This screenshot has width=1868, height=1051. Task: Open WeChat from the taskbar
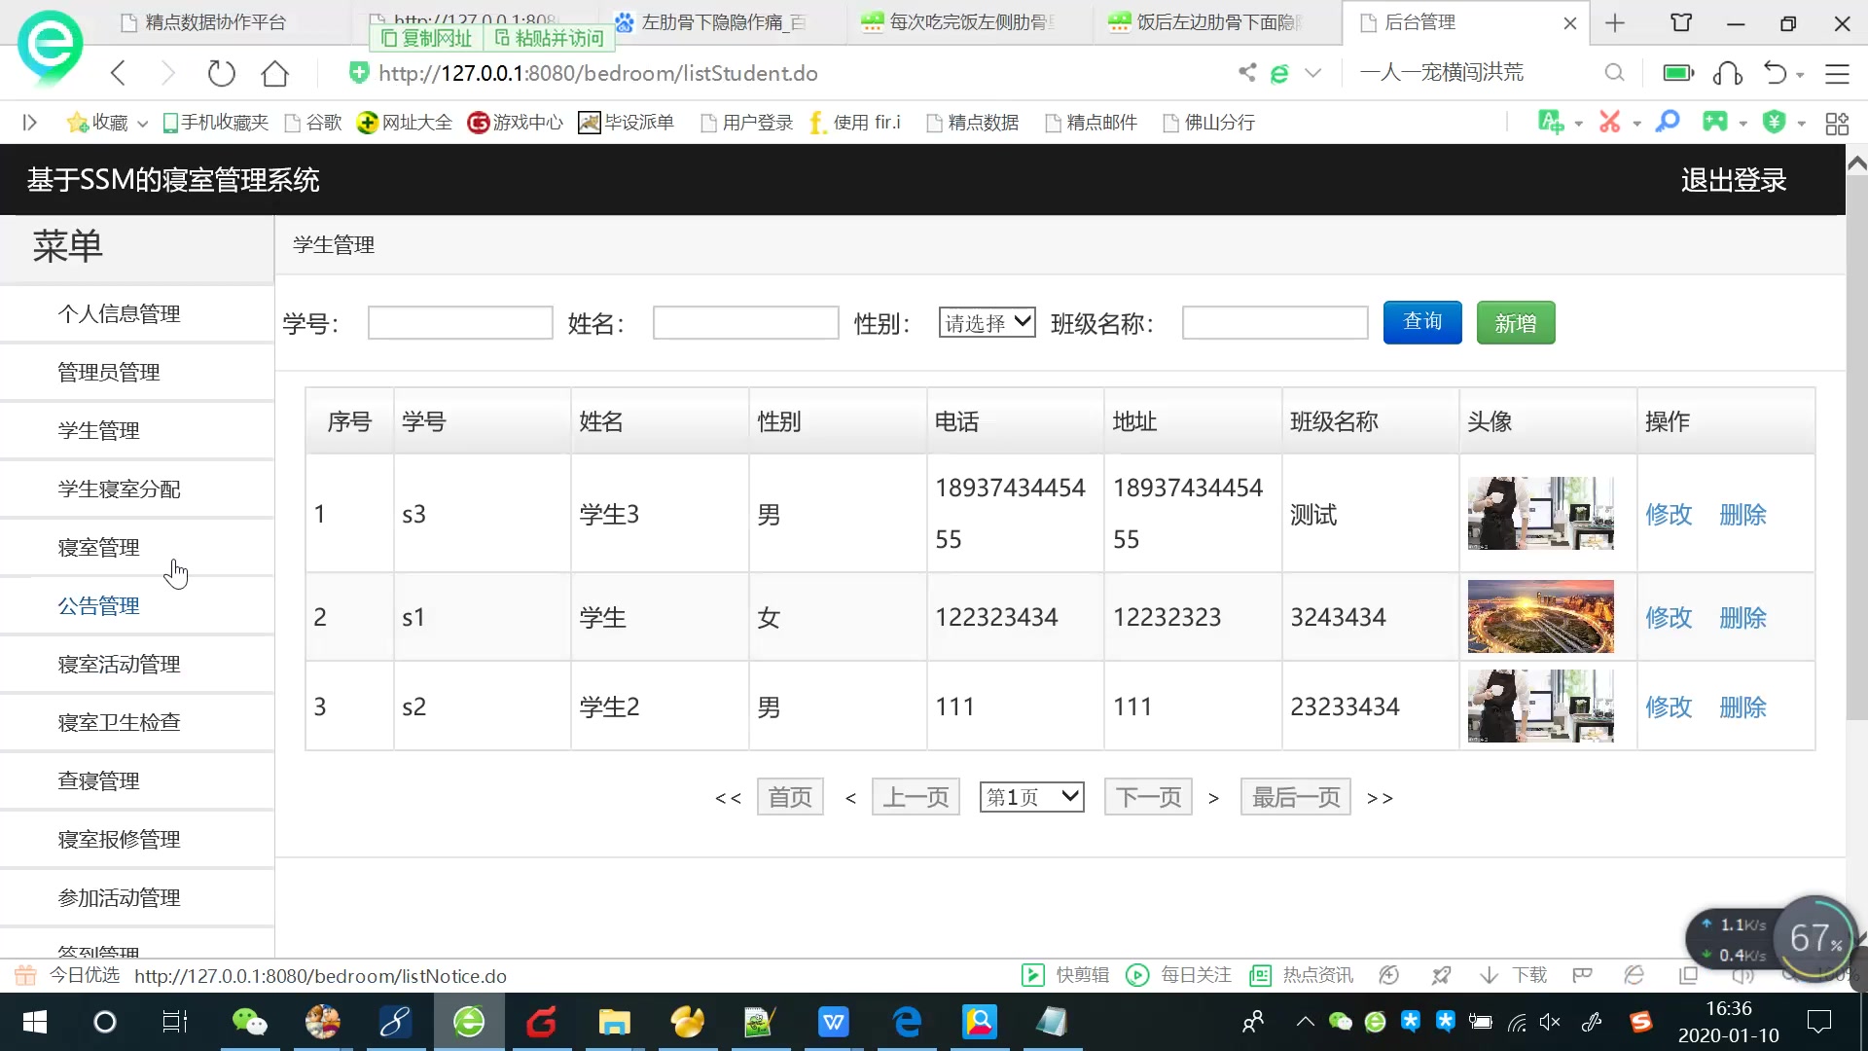click(249, 1022)
